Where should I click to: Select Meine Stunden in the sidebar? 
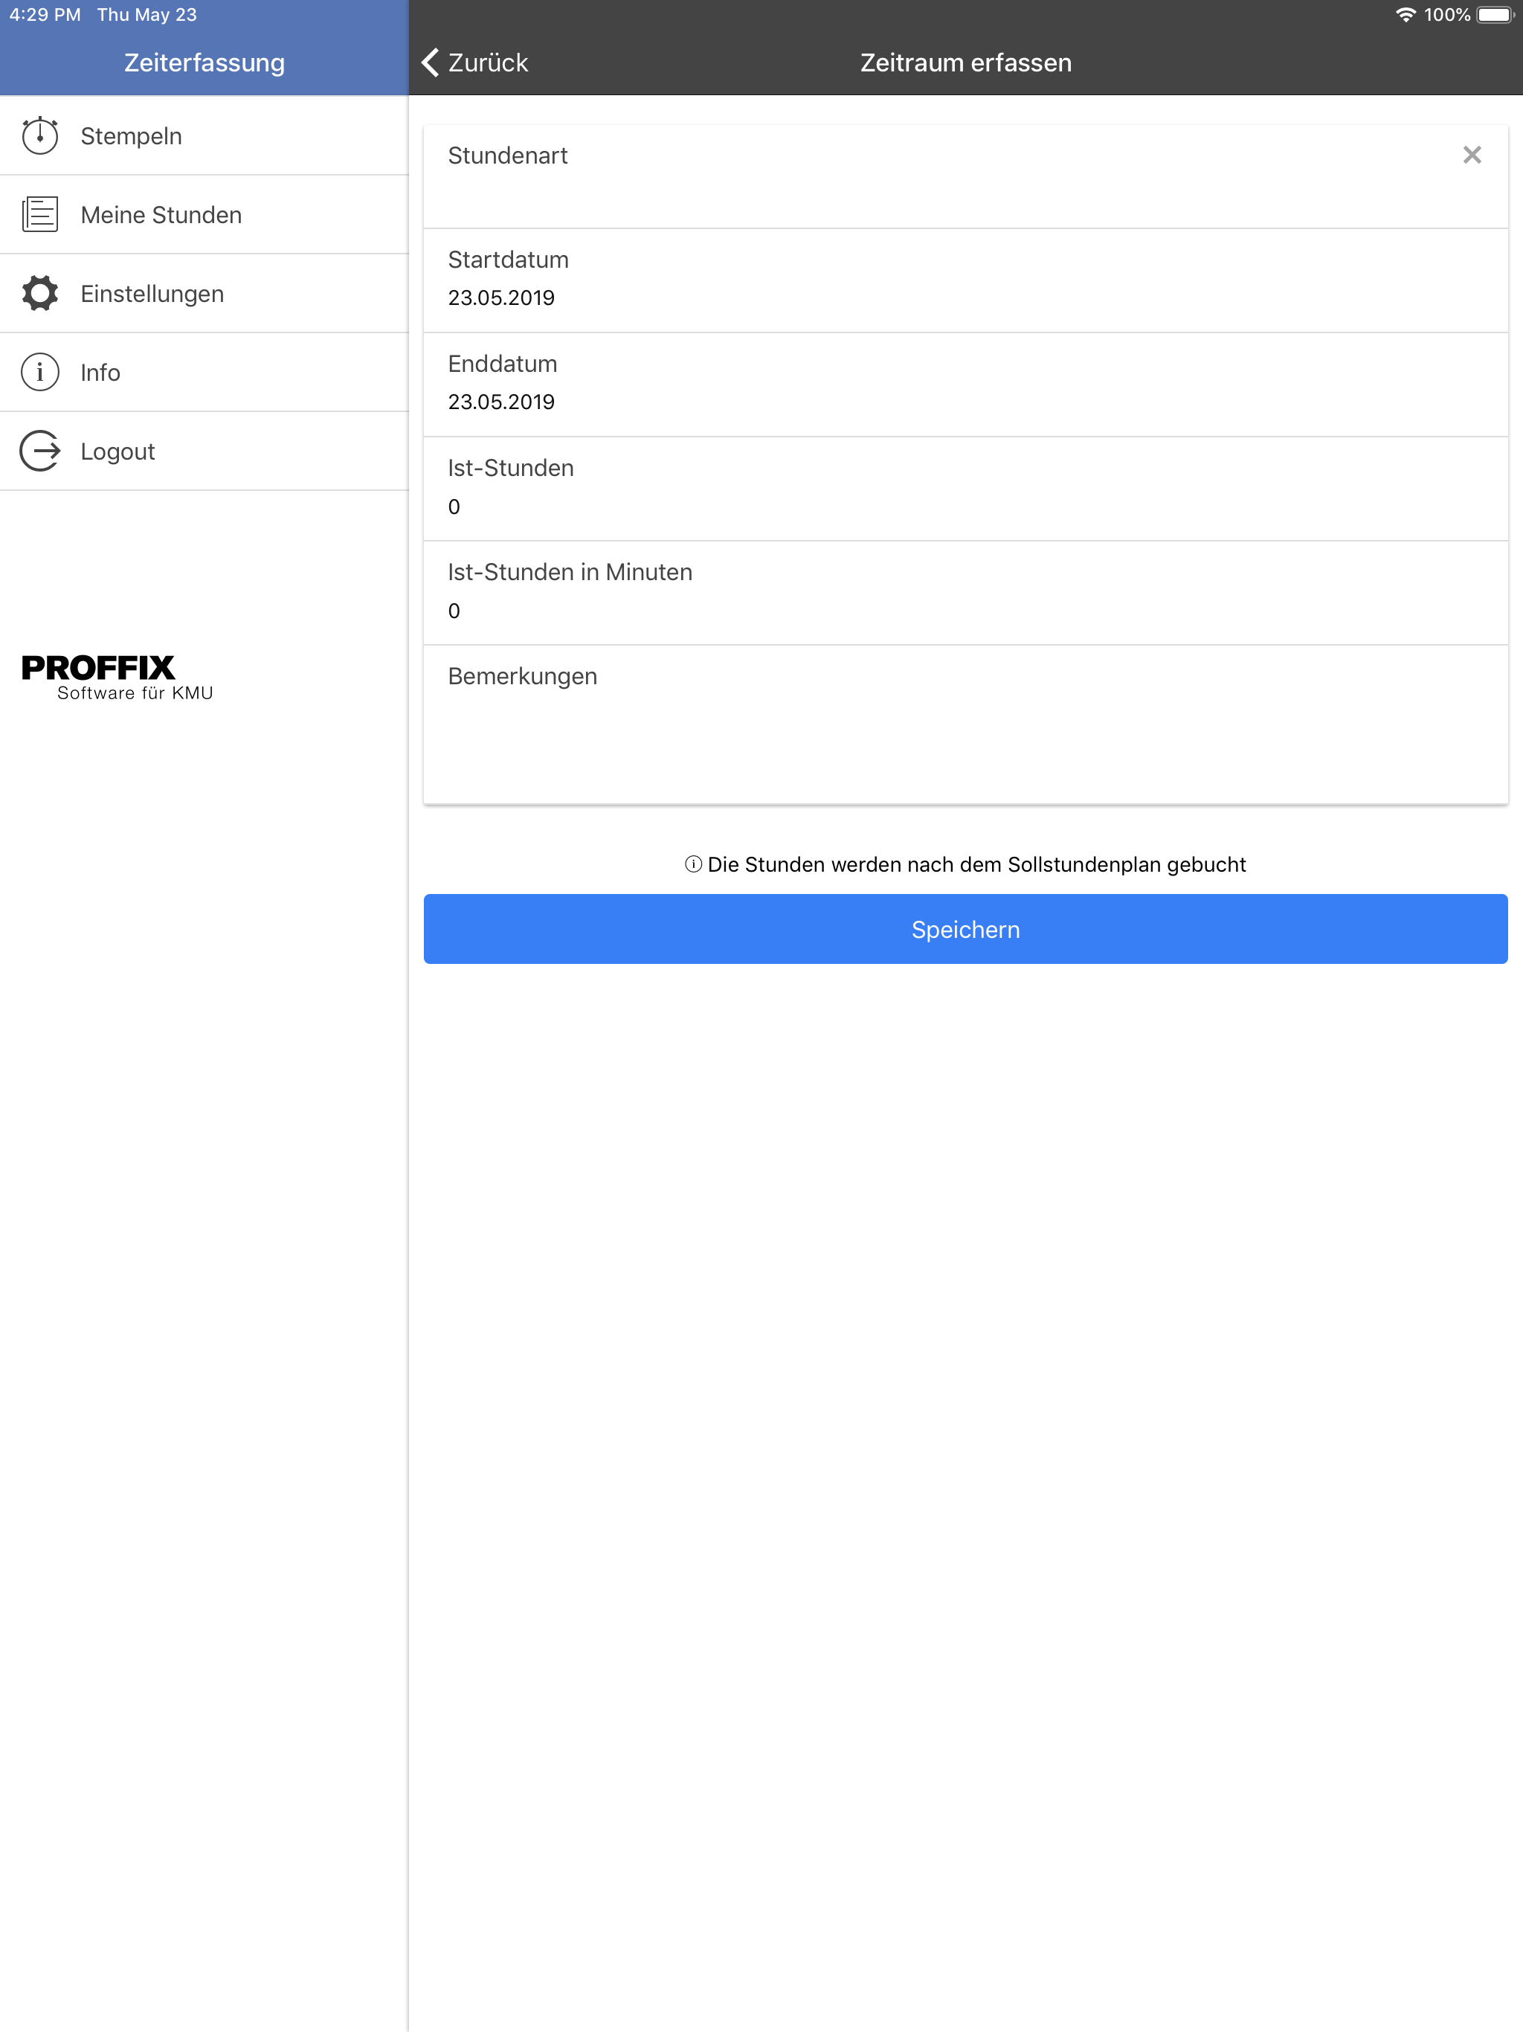[x=161, y=213]
